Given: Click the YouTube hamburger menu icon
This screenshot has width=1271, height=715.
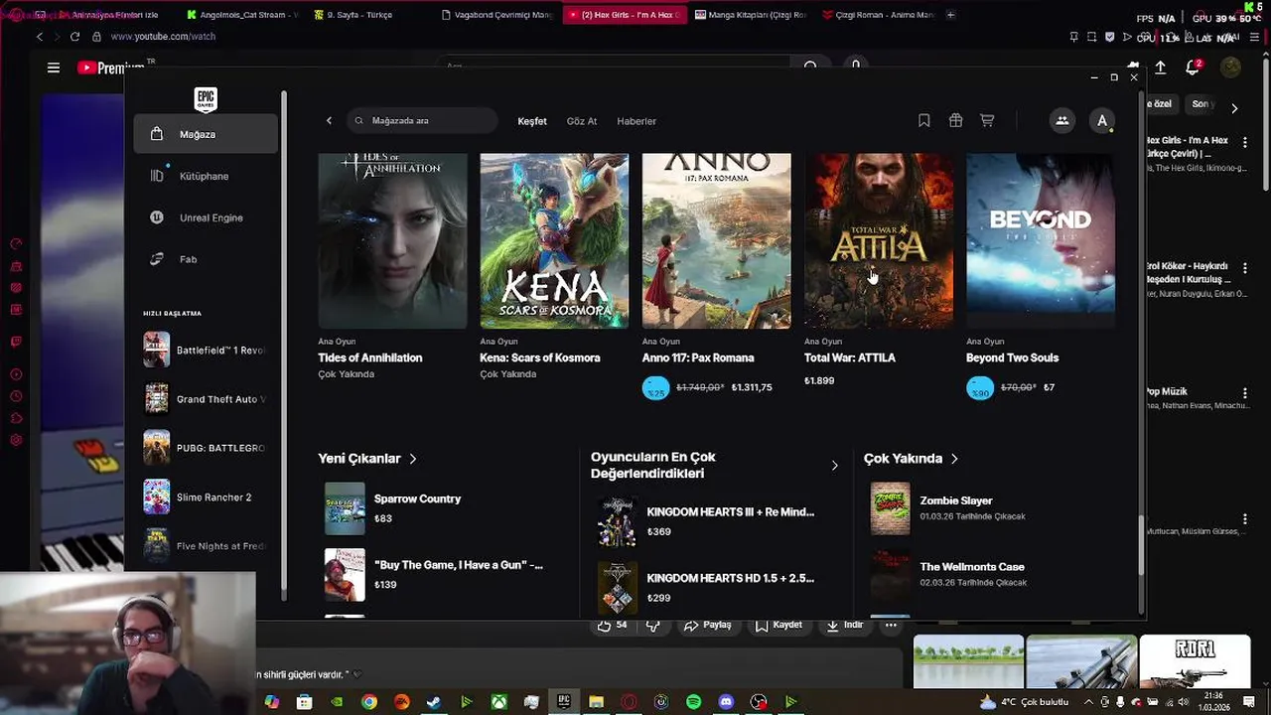Looking at the screenshot, I should [x=54, y=68].
